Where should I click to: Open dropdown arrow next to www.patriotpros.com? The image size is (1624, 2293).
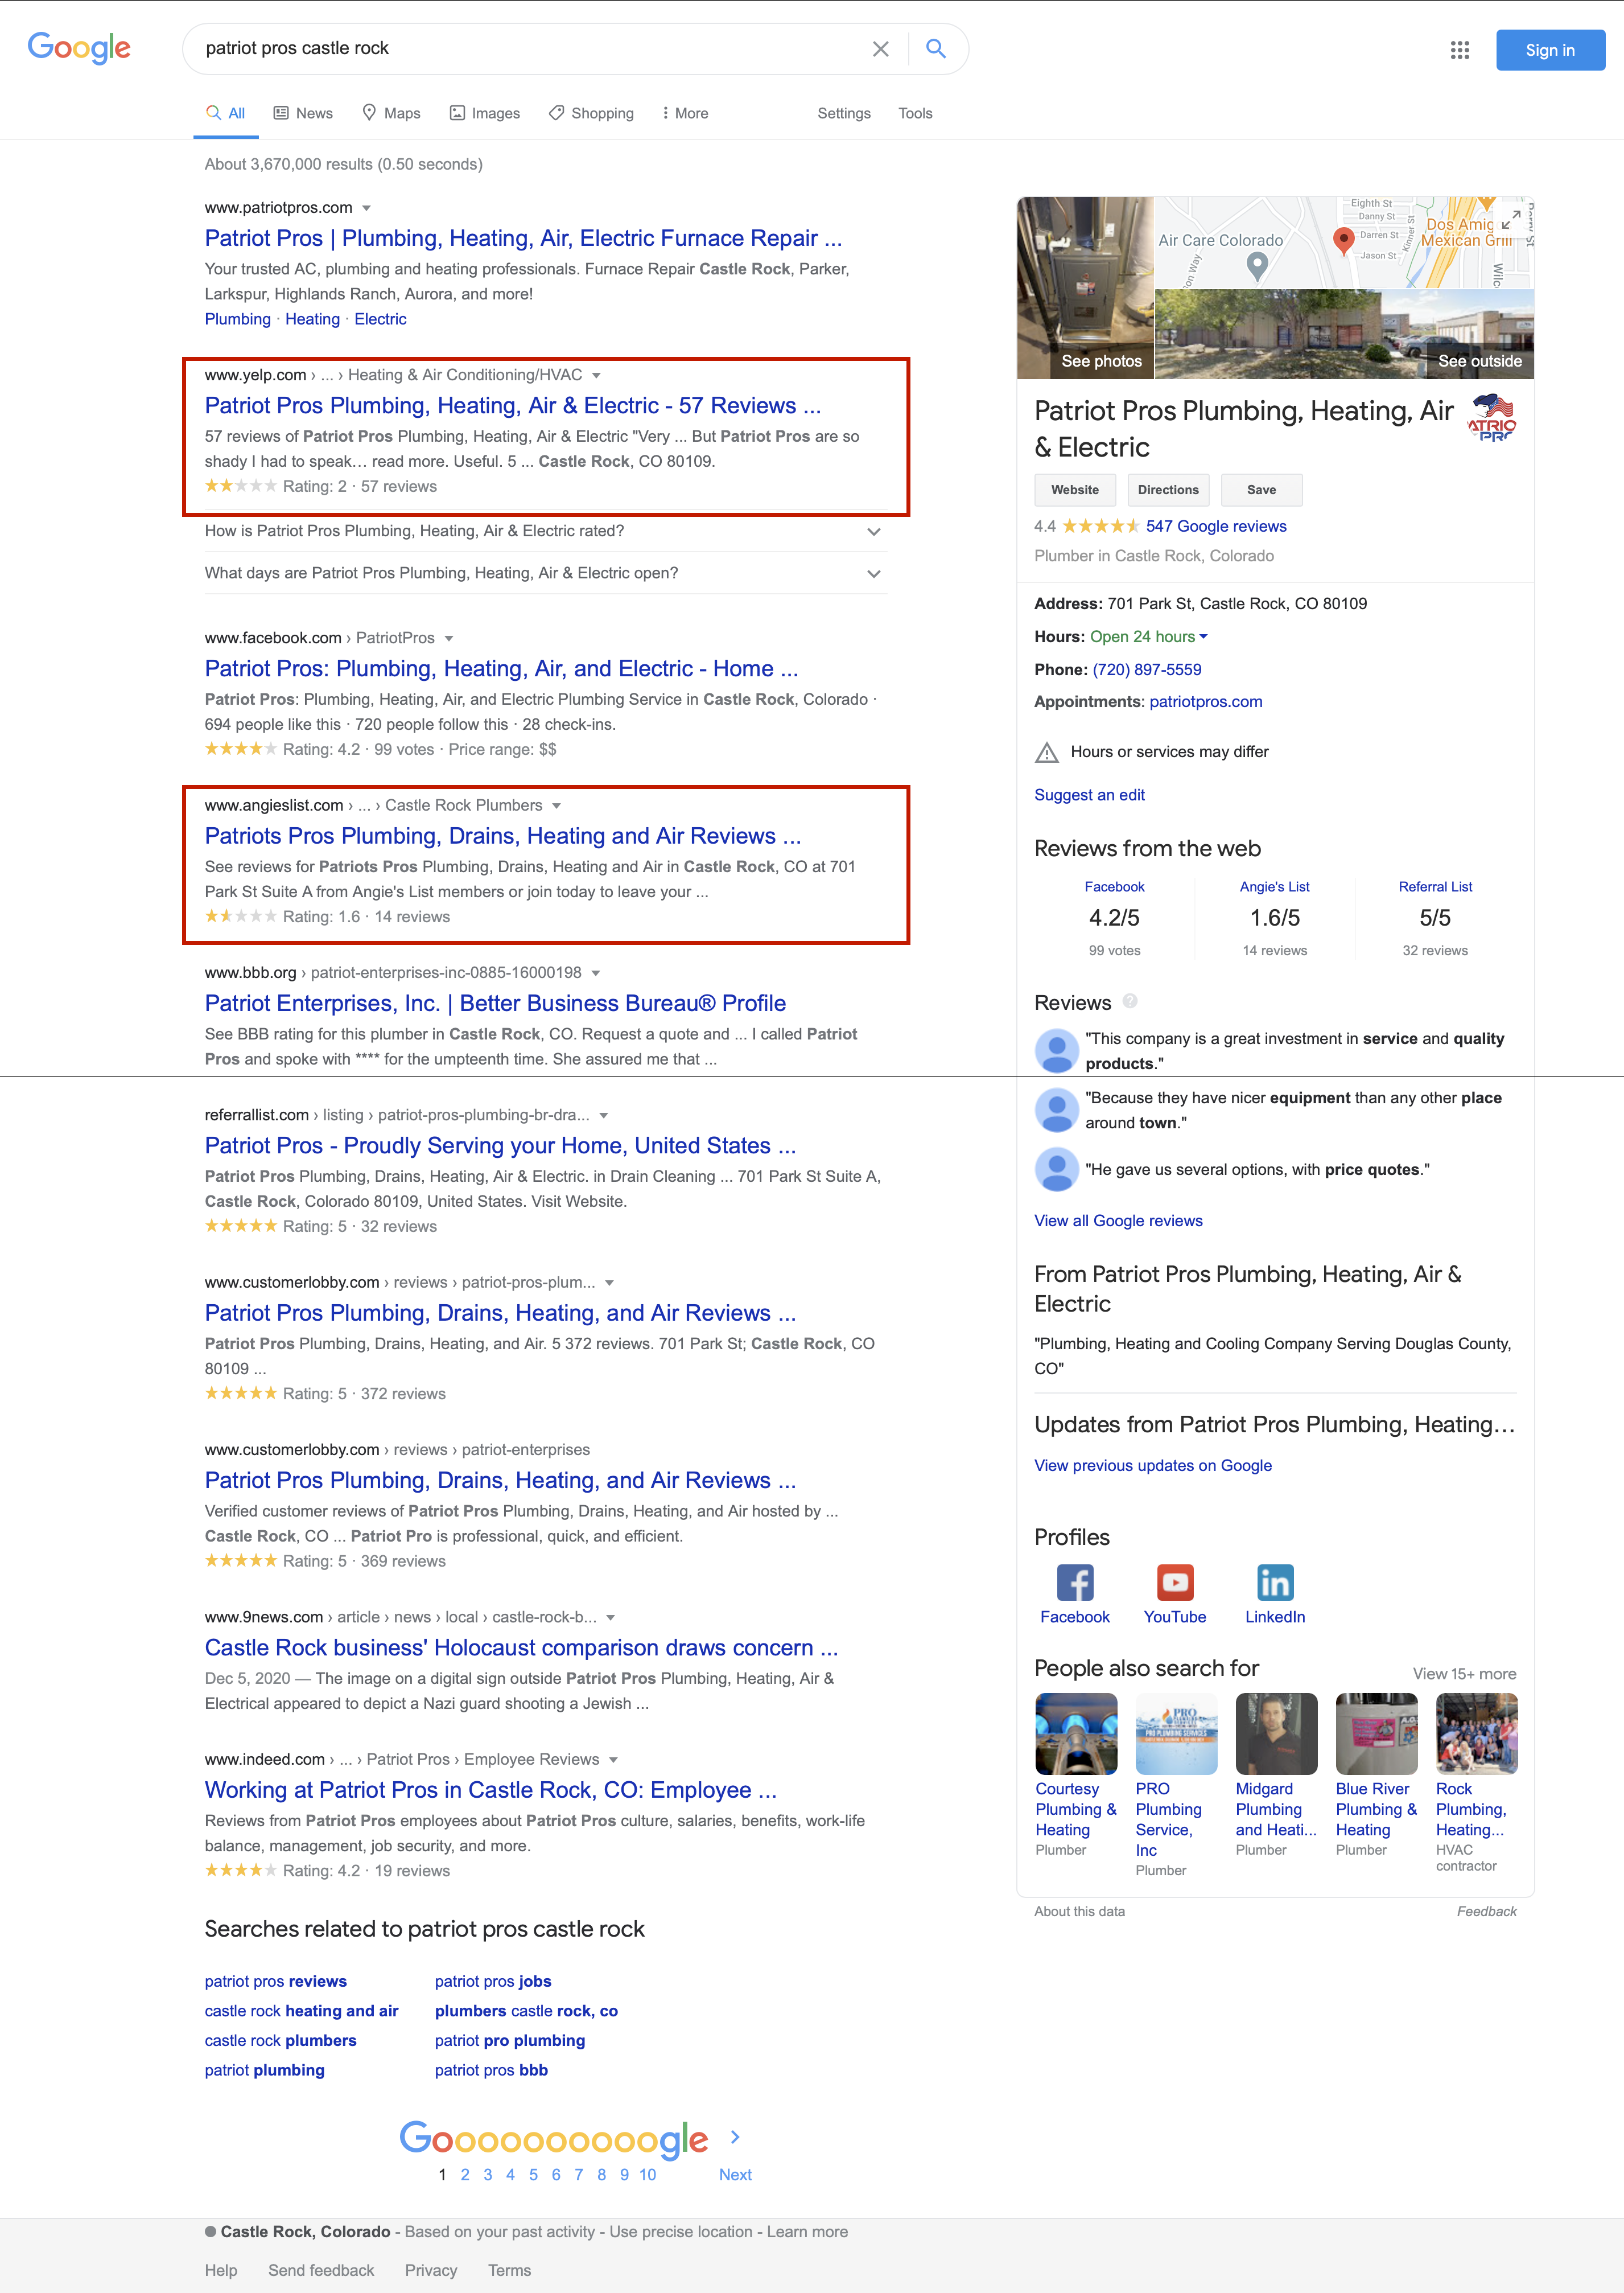(366, 208)
